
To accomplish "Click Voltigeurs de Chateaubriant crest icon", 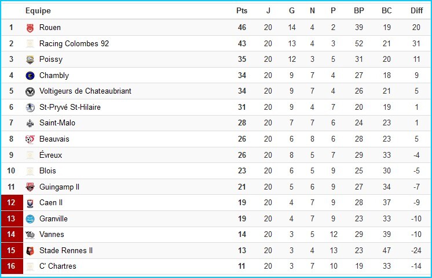I will 30,91.
